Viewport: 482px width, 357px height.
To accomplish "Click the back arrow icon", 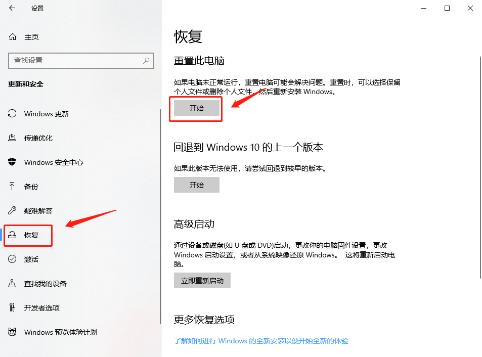I will [x=12, y=8].
